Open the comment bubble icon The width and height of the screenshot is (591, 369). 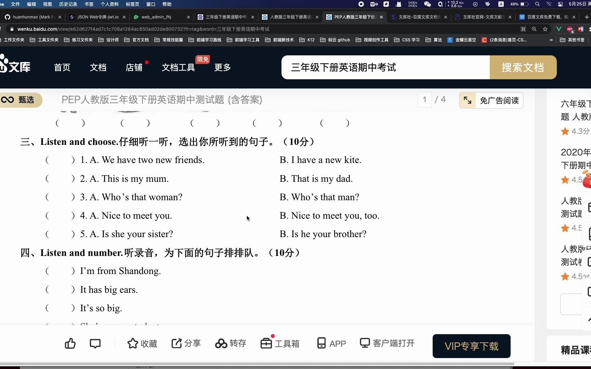95,343
